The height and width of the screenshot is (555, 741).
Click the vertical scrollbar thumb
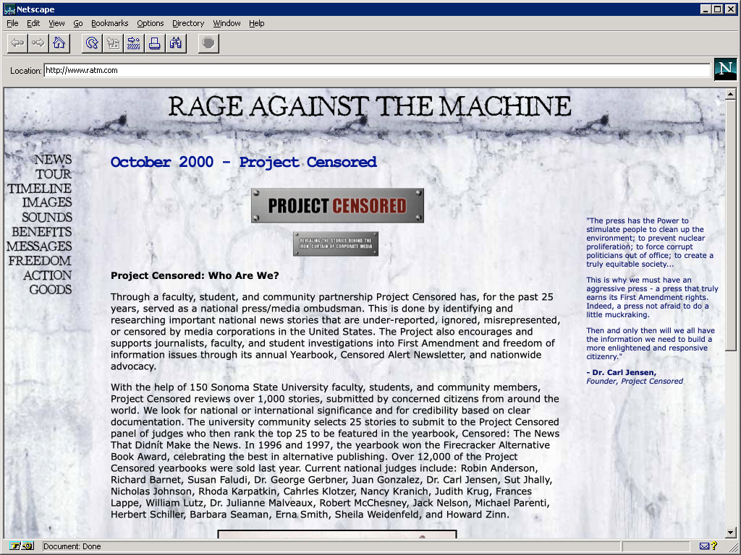pyautogui.click(x=731, y=225)
